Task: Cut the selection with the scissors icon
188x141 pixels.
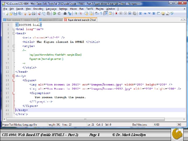Action: (x=39, y=14)
